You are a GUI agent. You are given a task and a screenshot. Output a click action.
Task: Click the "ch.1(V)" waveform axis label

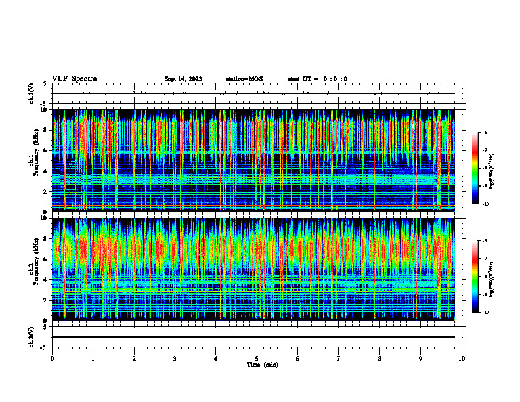click(x=32, y=93)
